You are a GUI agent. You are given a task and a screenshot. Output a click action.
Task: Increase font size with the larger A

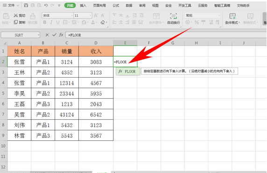(x=96, y=15)
